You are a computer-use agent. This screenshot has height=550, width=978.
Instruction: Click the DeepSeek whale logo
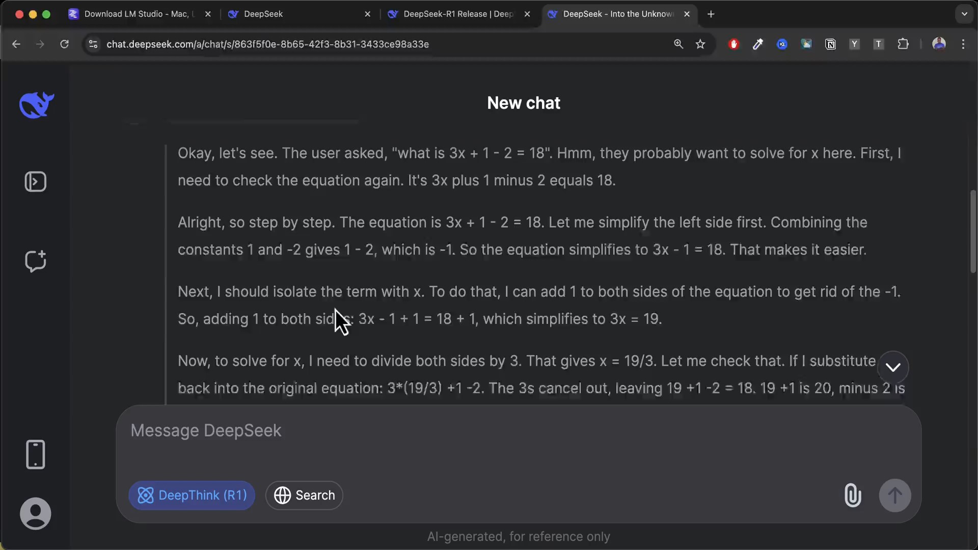tap(36, 105)
